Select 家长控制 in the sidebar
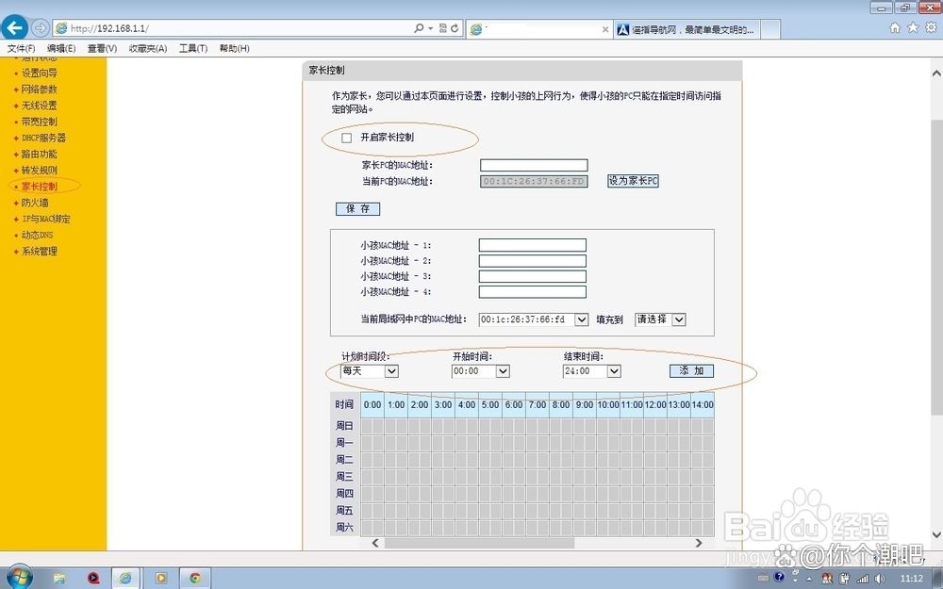Image resolution: width=943 pixels, height=589 pixels. coord(39,187)
